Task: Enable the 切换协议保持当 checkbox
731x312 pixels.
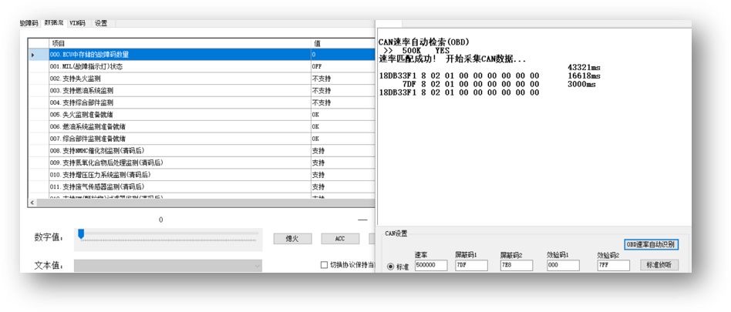Action: pyautogui.click(x=325, y=265)
